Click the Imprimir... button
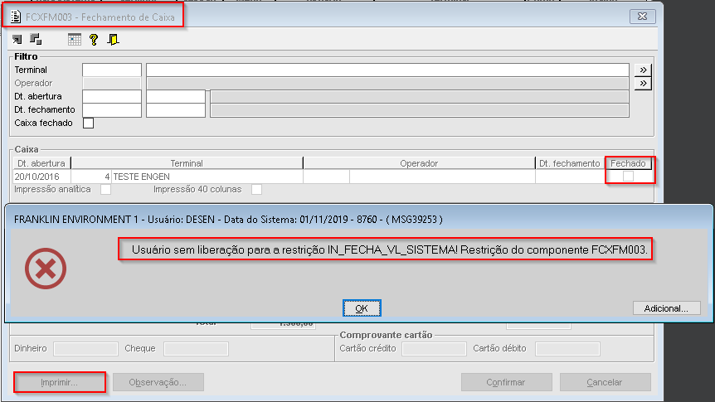The height and width of the screenshot is (402, 715). 59,382
